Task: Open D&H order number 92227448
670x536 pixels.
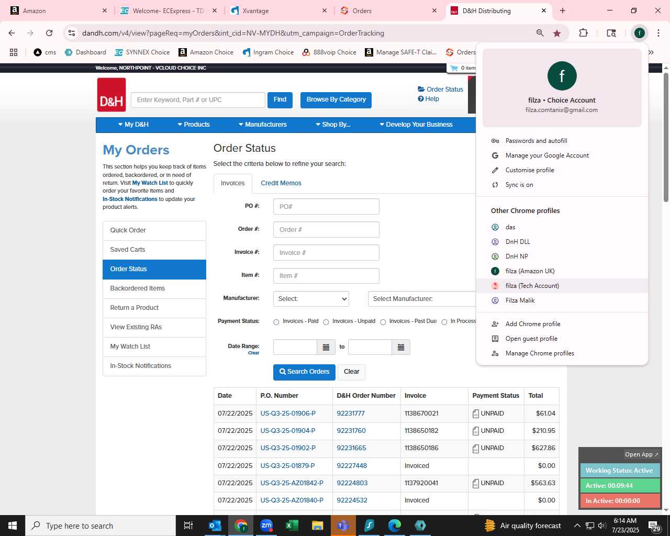Action: pyautogui.click(x=352, y=466)
